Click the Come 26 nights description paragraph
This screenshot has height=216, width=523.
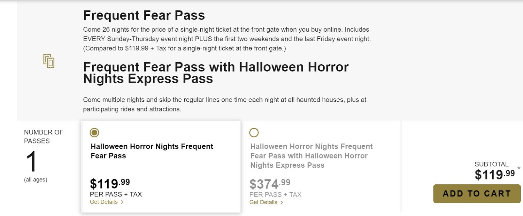pos(227,39)
